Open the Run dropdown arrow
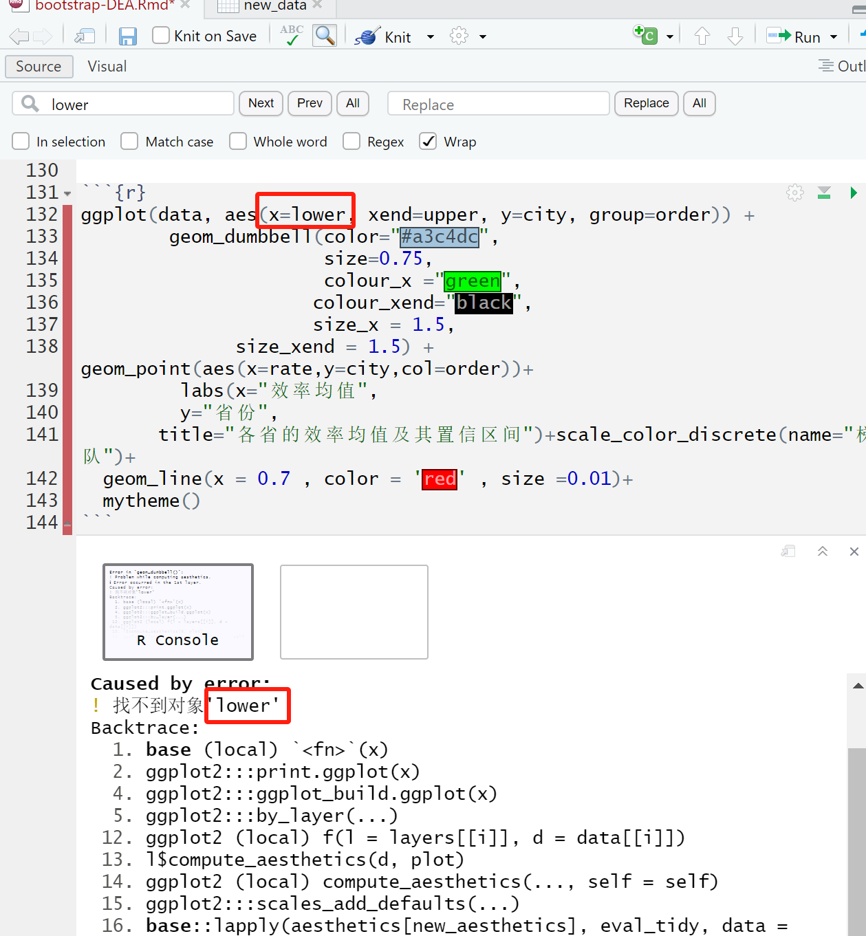Viewport: 866px width, 936px height. [834, 36]
